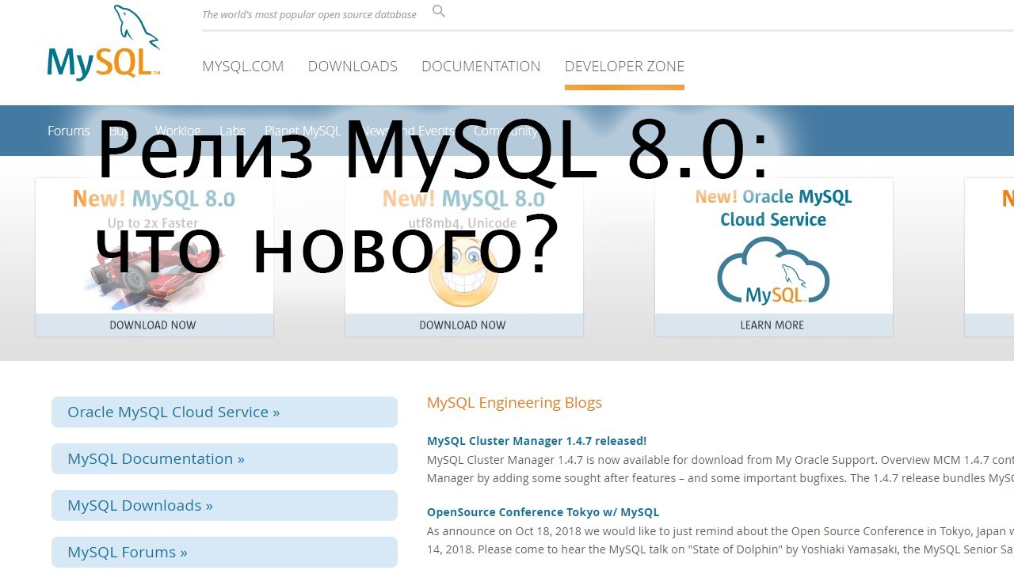
Task: Click DOWNLOAD NOW under Up to 2x Faster
Action: [x=153, y=325]
